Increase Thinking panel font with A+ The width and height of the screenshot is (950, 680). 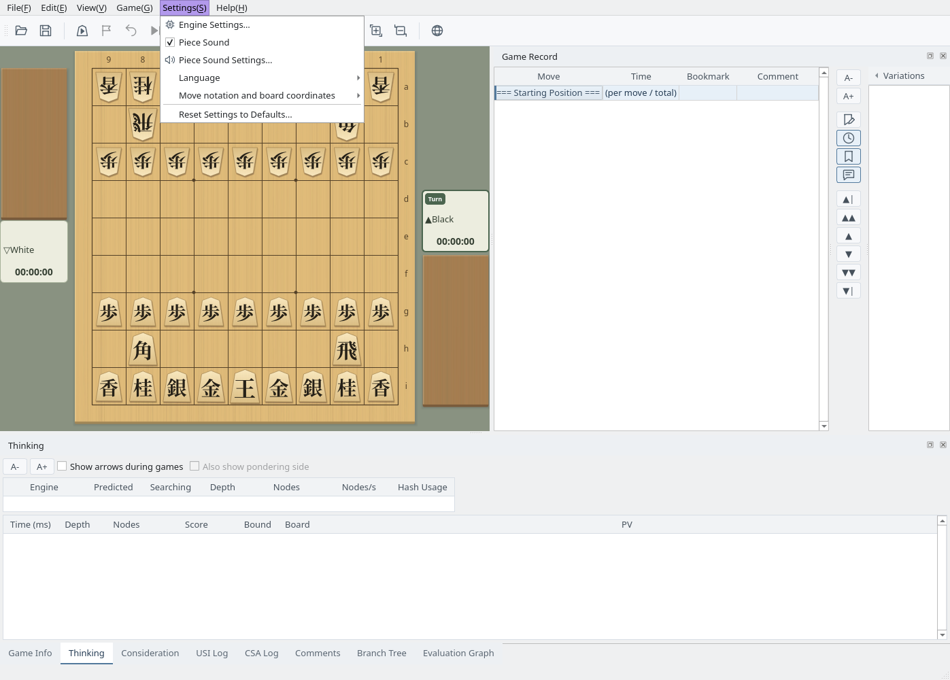42,466
